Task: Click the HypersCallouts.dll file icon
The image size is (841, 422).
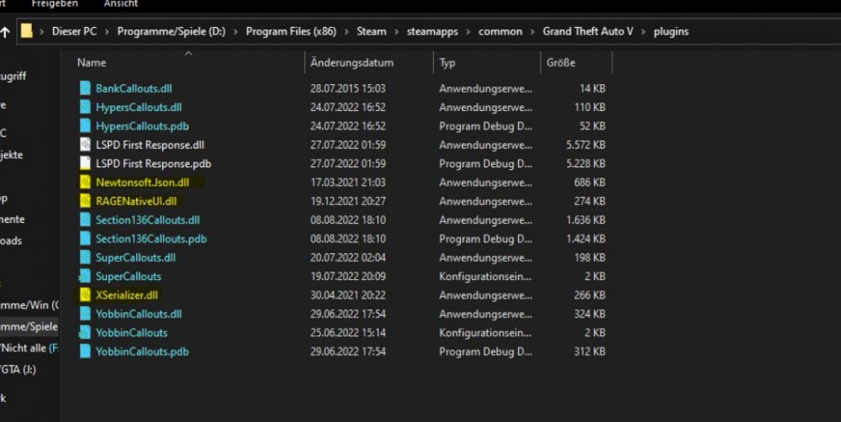Action: [85, 107]
